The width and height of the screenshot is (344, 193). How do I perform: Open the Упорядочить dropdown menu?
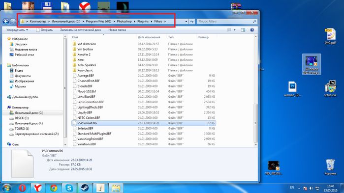(x=17, y=30)
